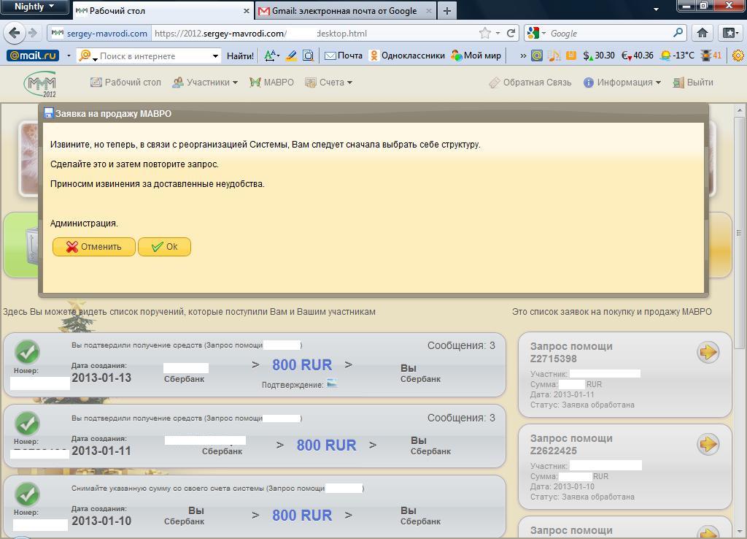Screen dimensions: 747x539
Task: Click the search magnifier in Google box
Action: point(678,33)
